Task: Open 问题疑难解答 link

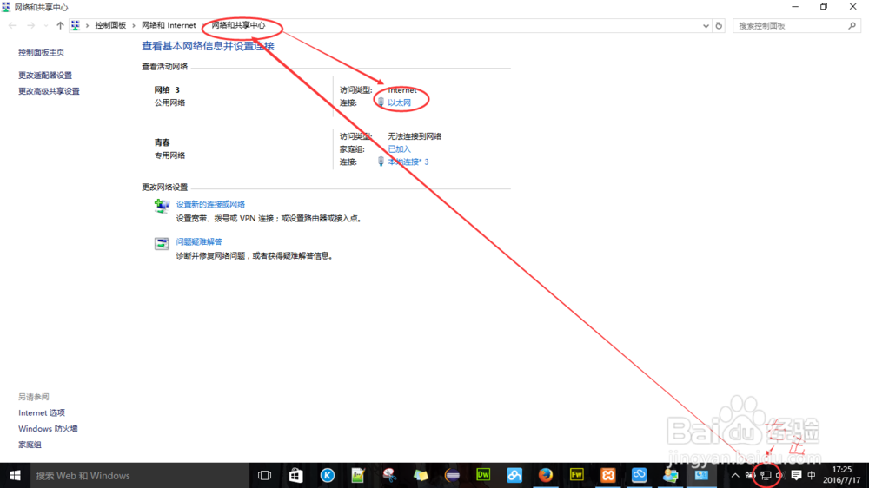Action: click(x=199, y=241)
